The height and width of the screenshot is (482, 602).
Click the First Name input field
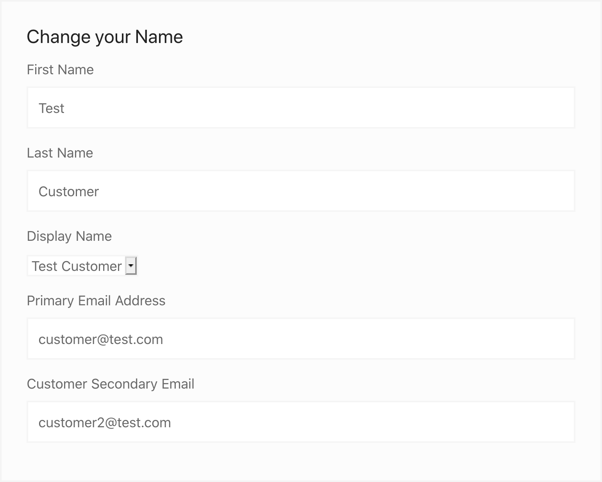(x=301, y=108)
